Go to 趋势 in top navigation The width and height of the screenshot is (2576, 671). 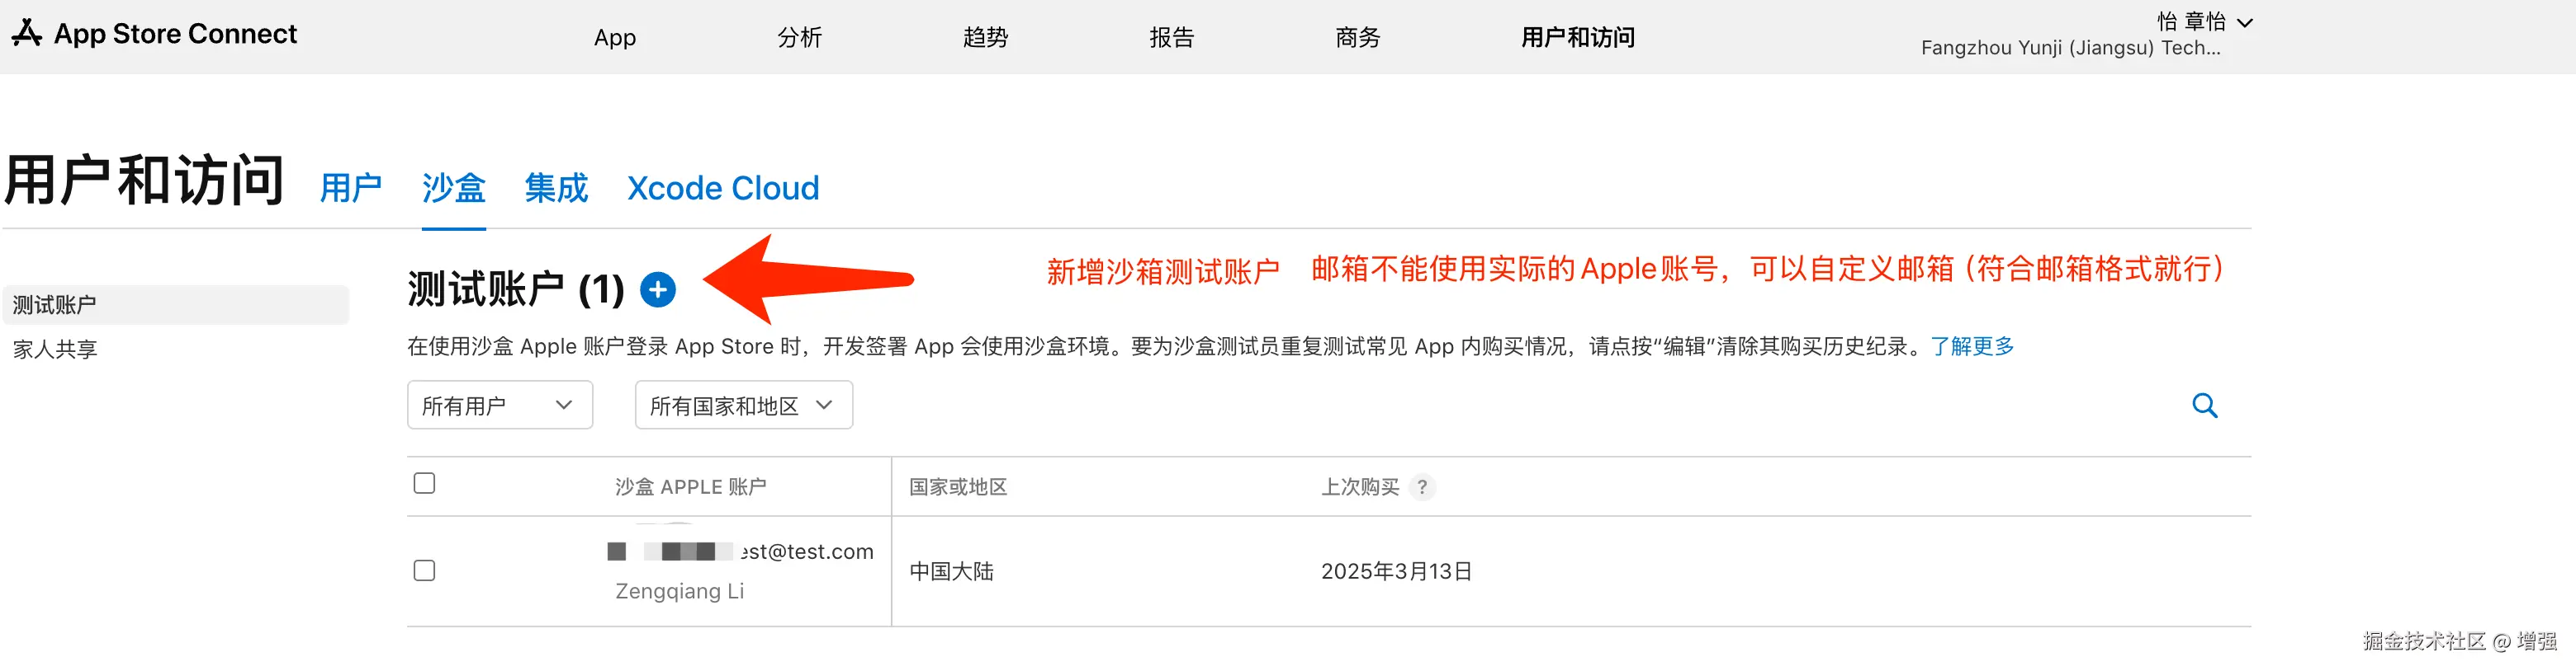[x=986, y=38]
